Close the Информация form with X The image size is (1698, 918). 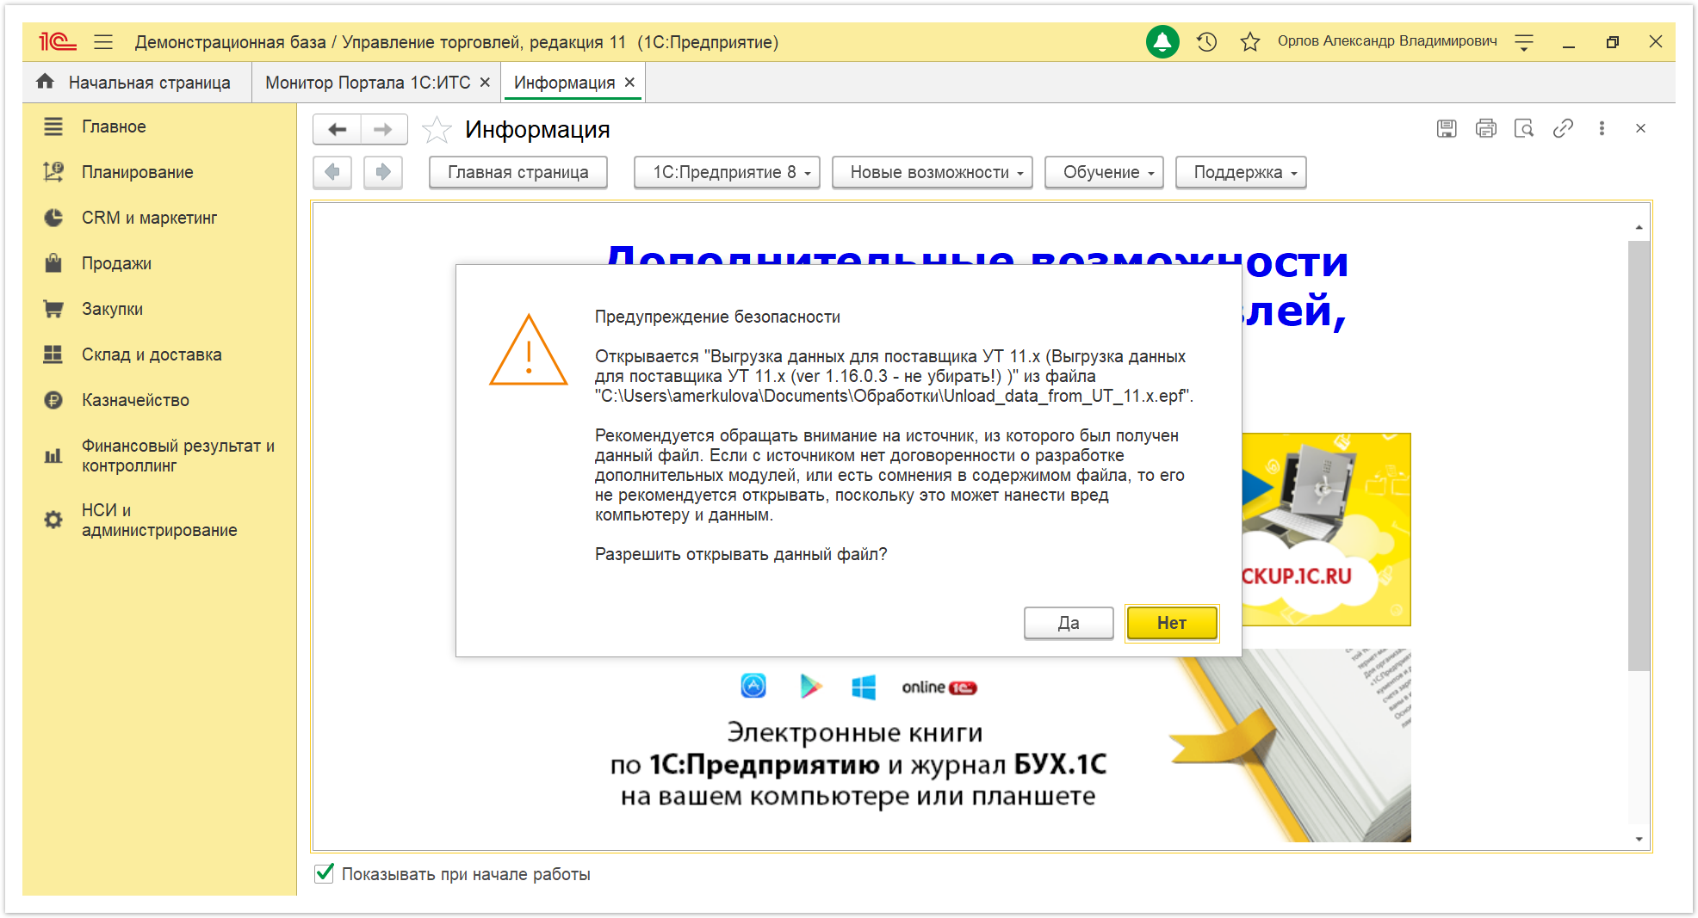tap(1640, 128)
